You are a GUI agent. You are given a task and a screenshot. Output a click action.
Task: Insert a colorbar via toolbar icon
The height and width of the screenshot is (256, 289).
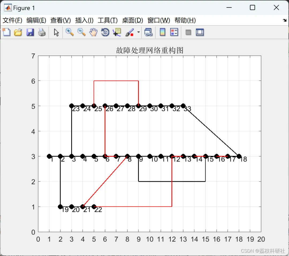tap(162, 32)
